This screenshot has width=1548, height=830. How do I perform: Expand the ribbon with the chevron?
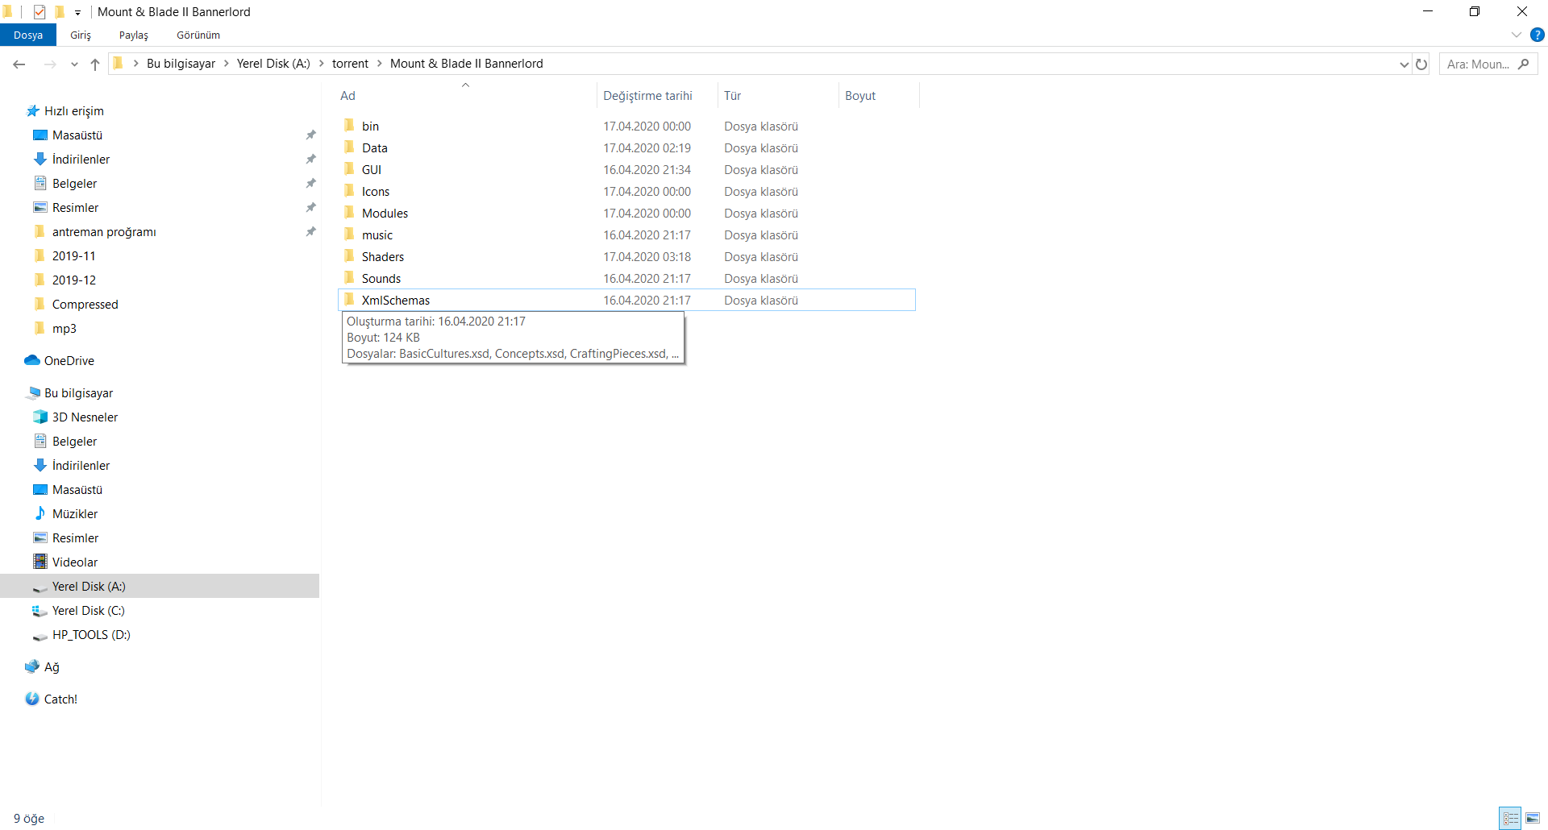(x=1517, y=35)
